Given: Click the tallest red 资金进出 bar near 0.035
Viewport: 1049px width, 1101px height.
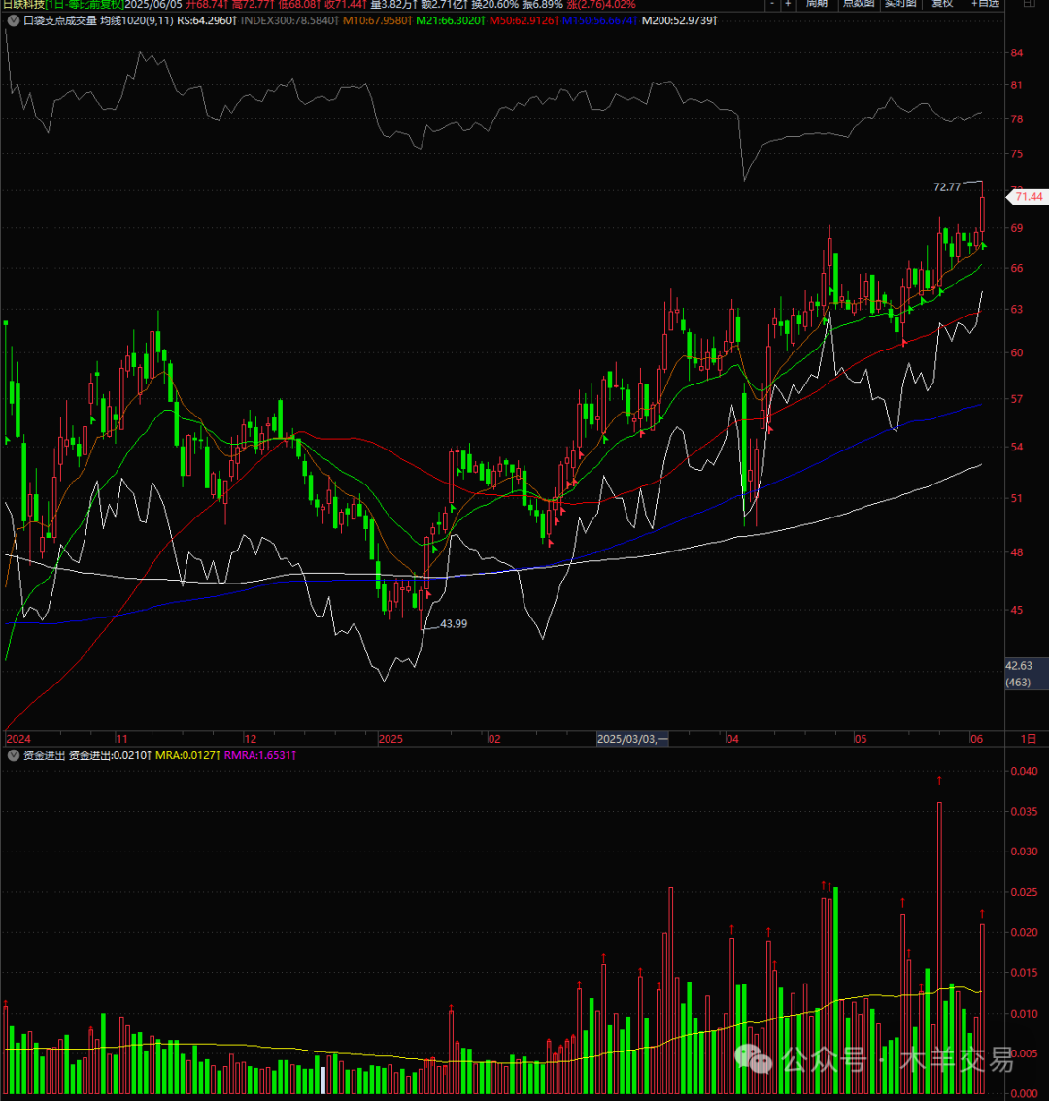Looking at the screenshot, I should 939,948.
